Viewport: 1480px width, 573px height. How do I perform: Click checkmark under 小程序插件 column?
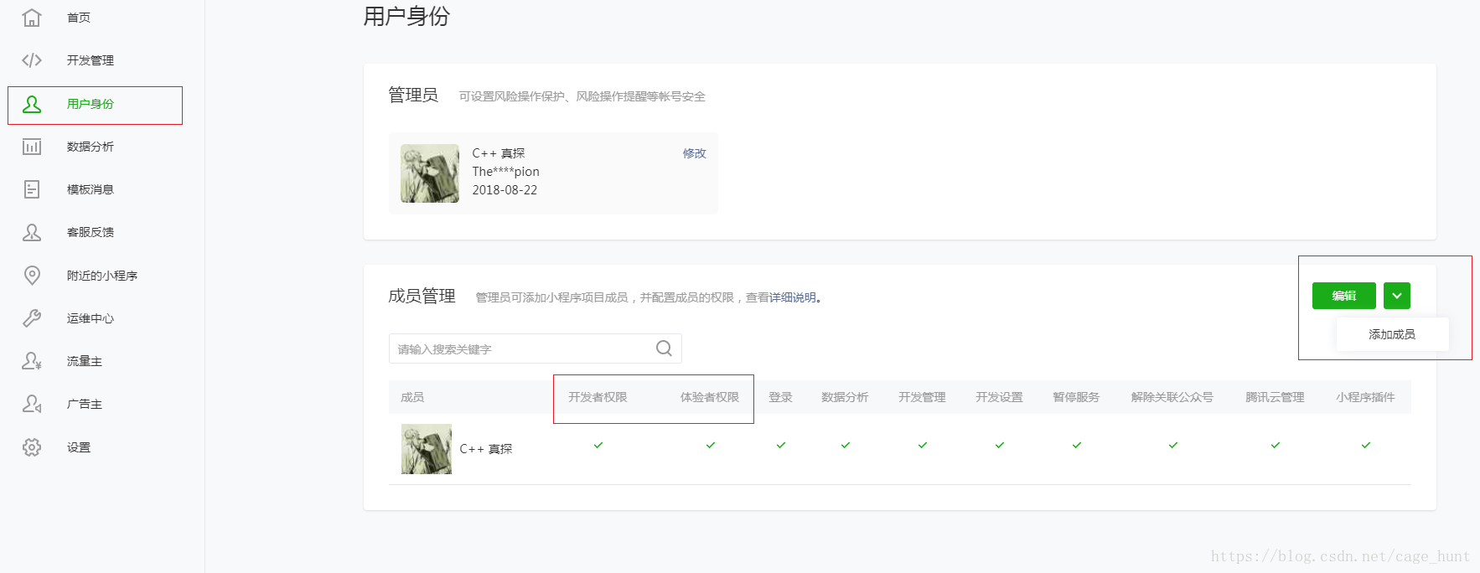coord(1366,445)
